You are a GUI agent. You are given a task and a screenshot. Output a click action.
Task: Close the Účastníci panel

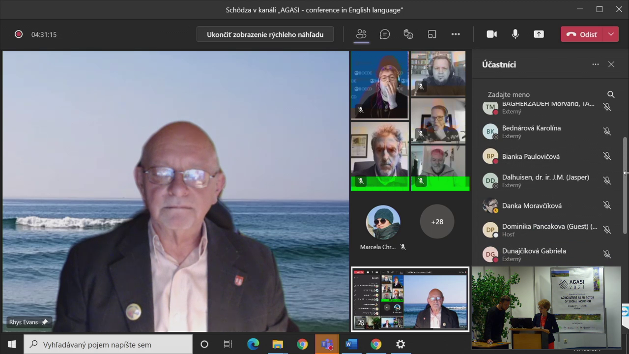(x=611, y=64)
